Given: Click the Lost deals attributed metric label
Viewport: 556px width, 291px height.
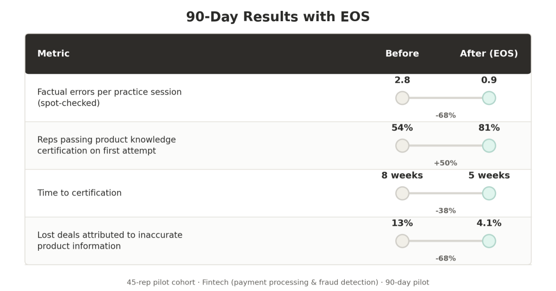Looking at the screenshot, I should coord(110,241).
